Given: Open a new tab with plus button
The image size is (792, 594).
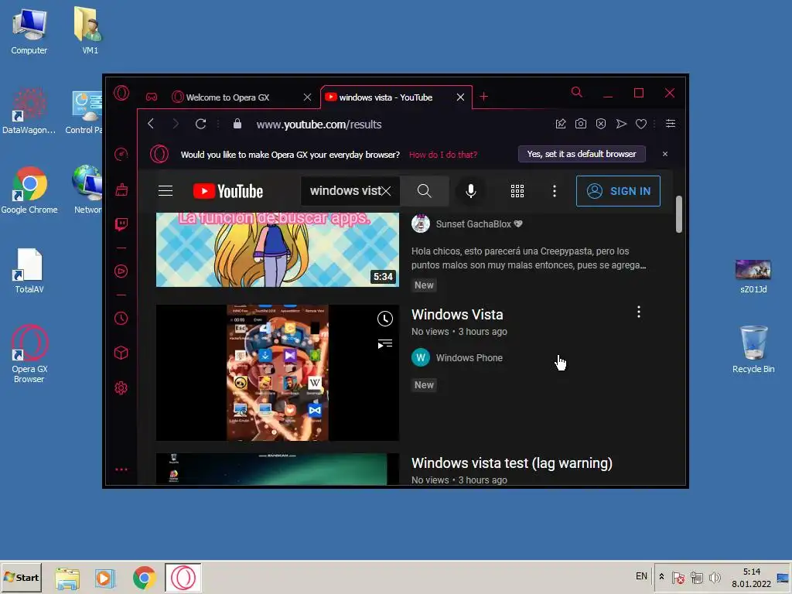Looking at the screenshot, I should coord(484,97).
